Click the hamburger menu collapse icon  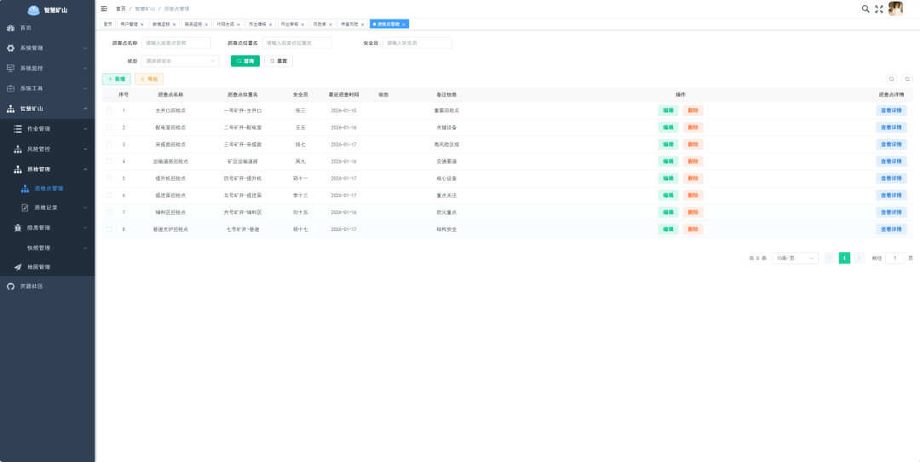104,9
